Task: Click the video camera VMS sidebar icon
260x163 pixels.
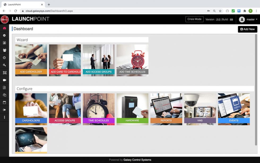Action: [4, 80]
